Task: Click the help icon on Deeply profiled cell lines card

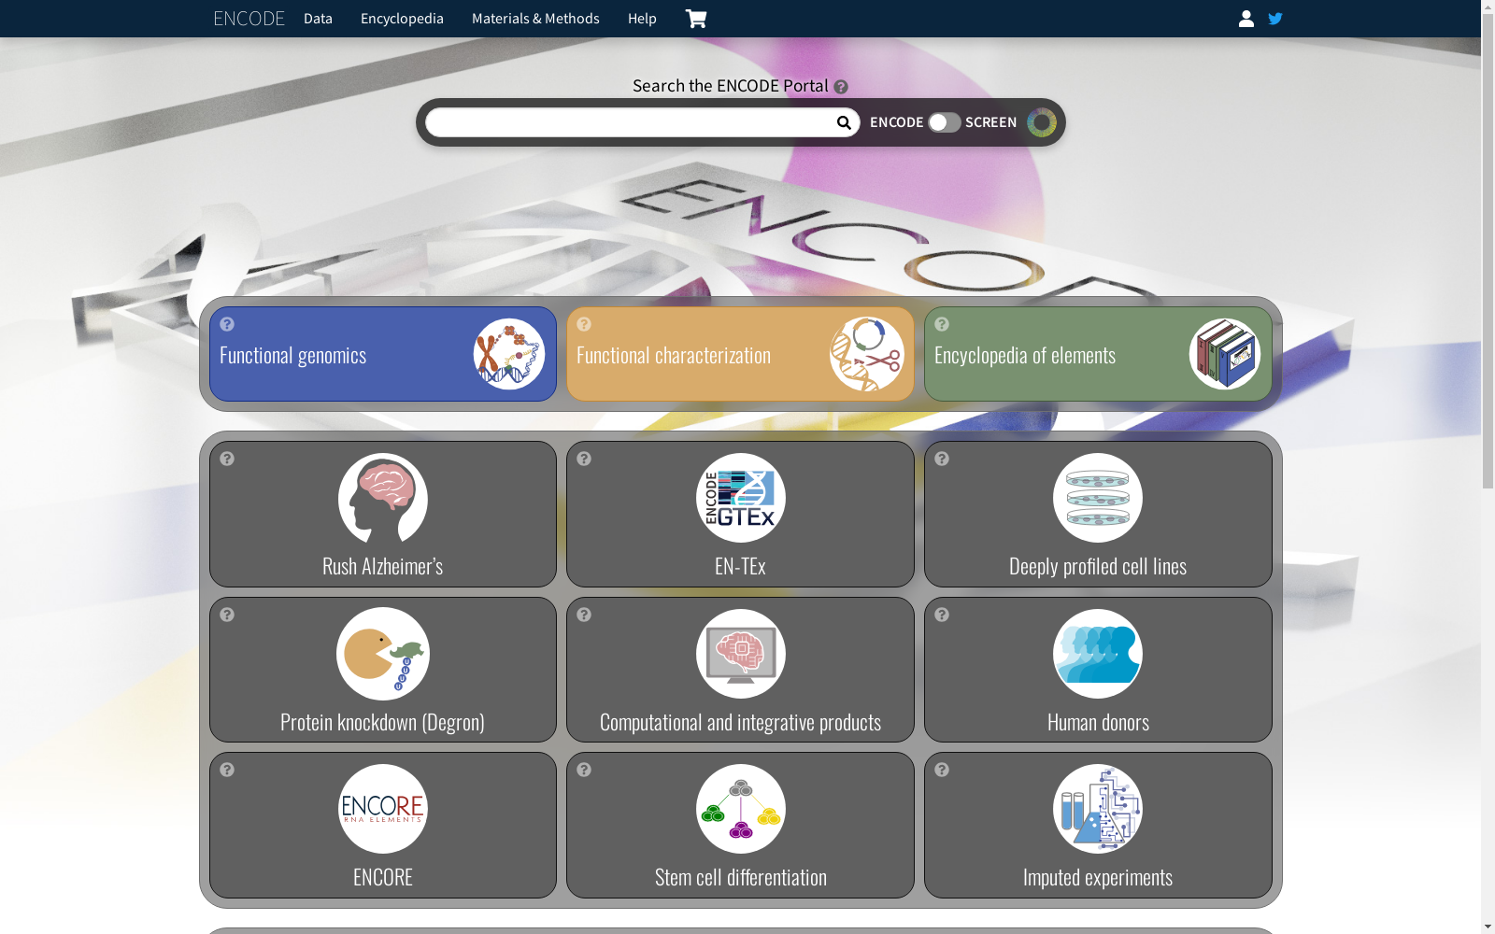Action: pyautogui.click(x=942, y=459)
